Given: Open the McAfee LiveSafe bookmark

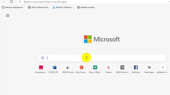Looking at the screenshot, I should pos(86,7).
